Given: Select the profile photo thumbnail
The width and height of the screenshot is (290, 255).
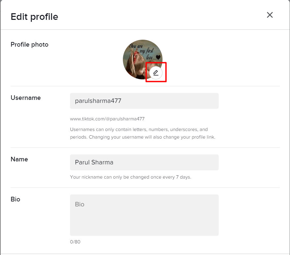Looking at the screenshot, I should pyautogui.click(x=143, y=59).
